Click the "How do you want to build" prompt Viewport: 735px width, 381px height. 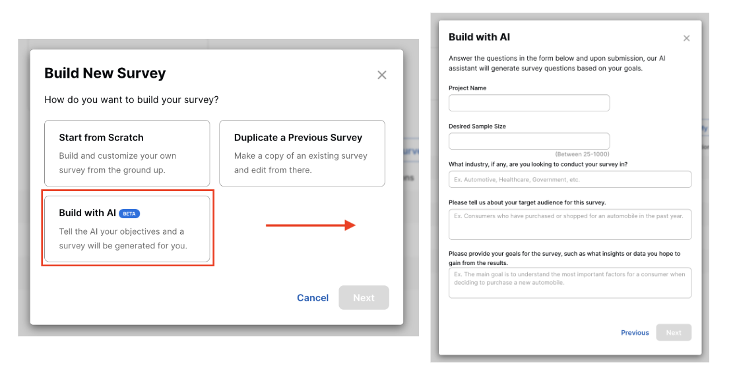(x=131, y=100)
